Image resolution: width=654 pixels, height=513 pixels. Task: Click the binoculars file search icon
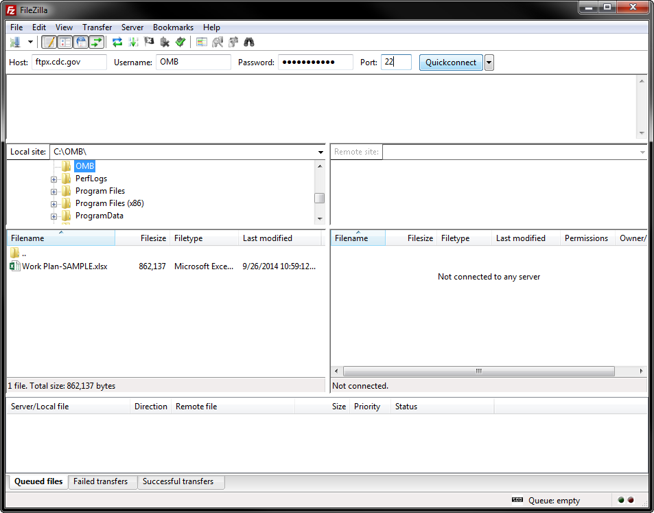249,42
